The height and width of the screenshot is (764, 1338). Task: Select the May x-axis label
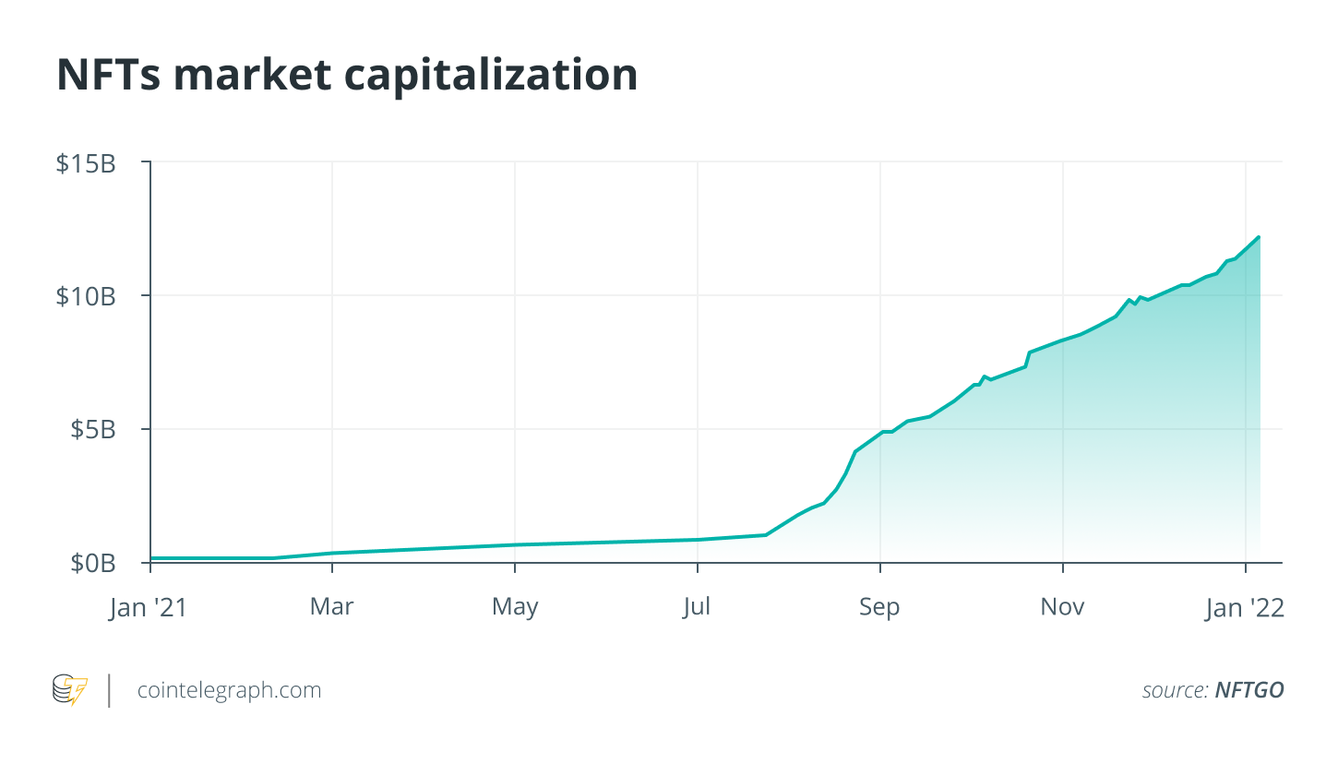[515, 608]
